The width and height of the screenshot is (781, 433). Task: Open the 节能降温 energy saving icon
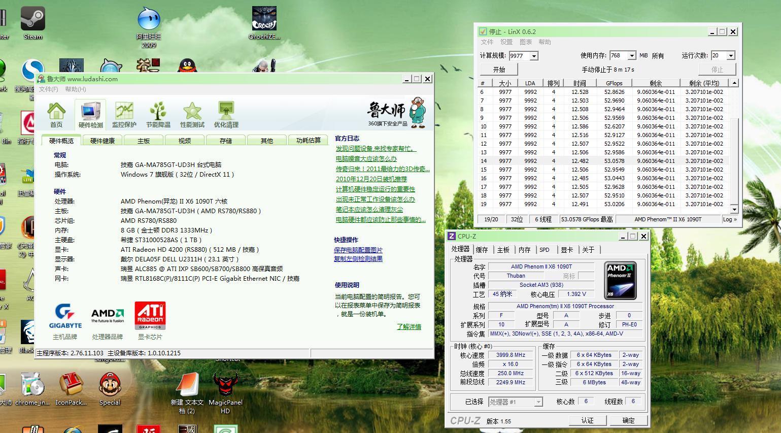point(158,114)
